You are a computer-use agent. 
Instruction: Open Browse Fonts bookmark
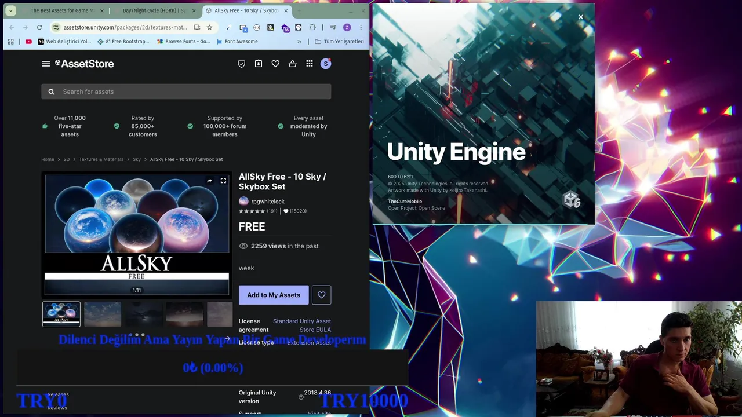point(183,42)
